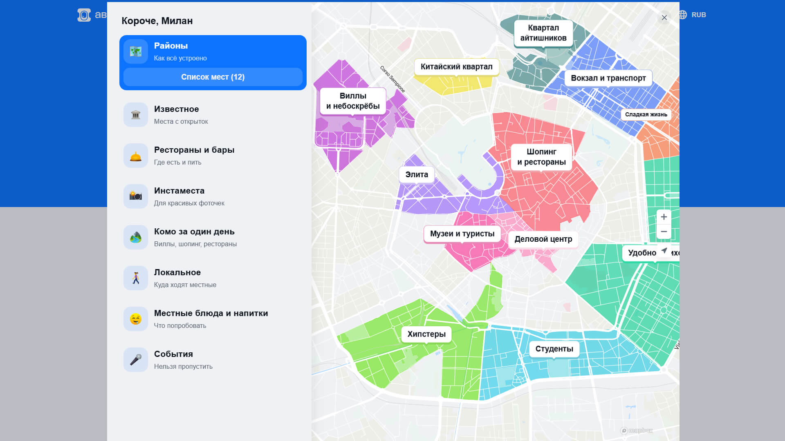Zoom out of the map
This screenshot has width=785, height=441.
point(664,232)
